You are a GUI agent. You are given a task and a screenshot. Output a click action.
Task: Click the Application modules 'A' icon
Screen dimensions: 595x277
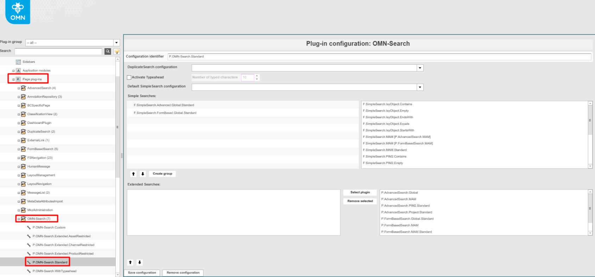point(18,71)
